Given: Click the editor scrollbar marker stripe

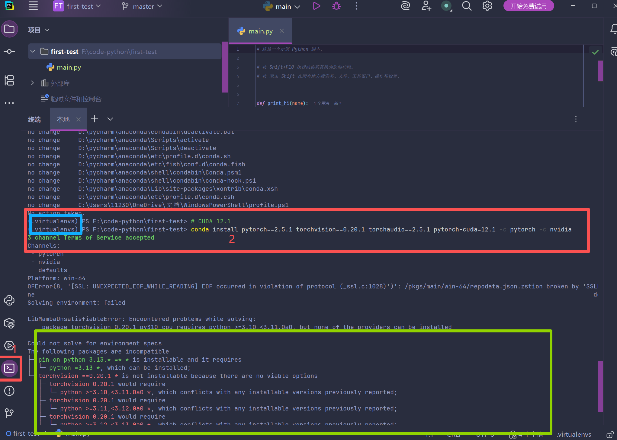Looking at the screenshot, I should coord(600,71).
